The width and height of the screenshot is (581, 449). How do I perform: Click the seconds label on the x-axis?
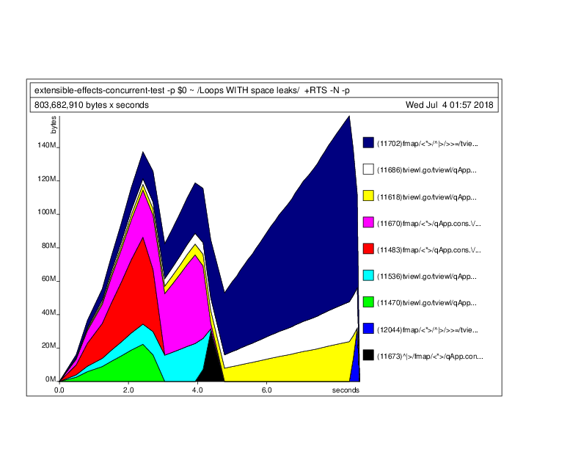345,390
